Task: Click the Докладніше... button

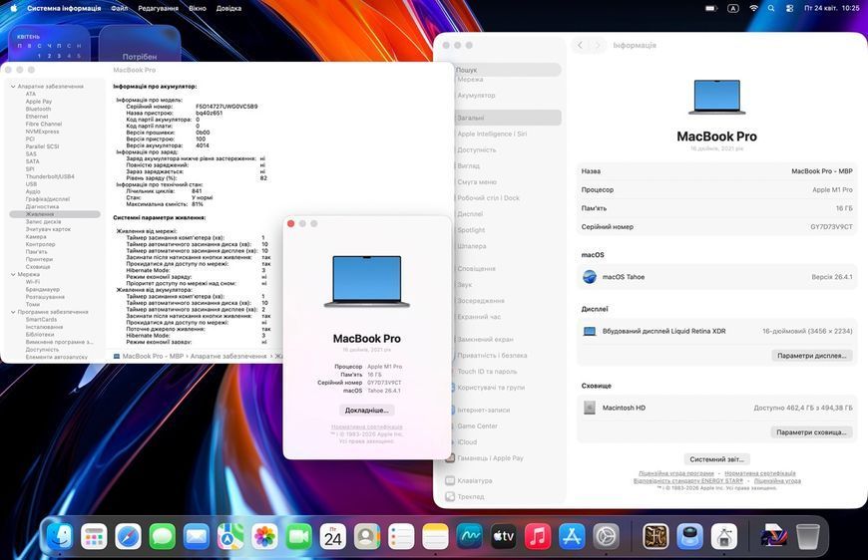Action: (x=366, y=411)
